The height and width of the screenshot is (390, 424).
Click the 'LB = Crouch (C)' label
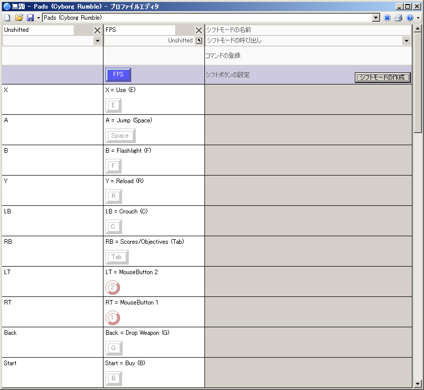pyautogui.click(x=127, y=211)
